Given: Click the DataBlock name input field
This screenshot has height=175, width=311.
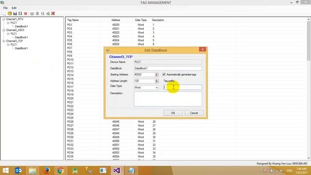Looking at the screenshot, I should [x=168, y=68].
